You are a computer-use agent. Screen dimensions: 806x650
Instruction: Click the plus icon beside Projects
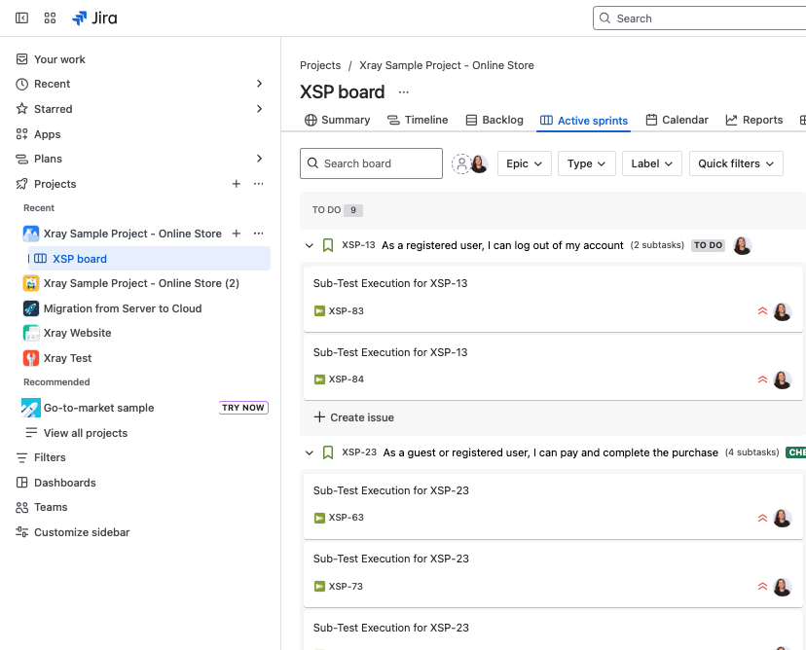point(236,184)
